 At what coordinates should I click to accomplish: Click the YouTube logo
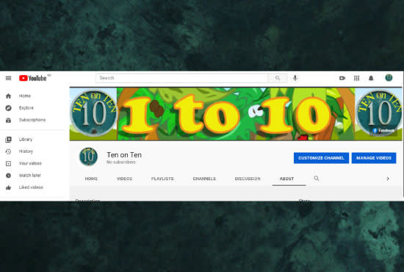click(x=33, y=78)
